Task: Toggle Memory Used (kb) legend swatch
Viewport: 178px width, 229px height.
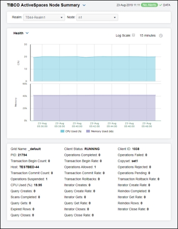Action: click(88, 131)
